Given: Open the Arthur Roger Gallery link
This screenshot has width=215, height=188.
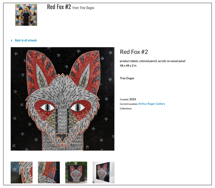Looking at the screenshot, I should pos(152,104).
